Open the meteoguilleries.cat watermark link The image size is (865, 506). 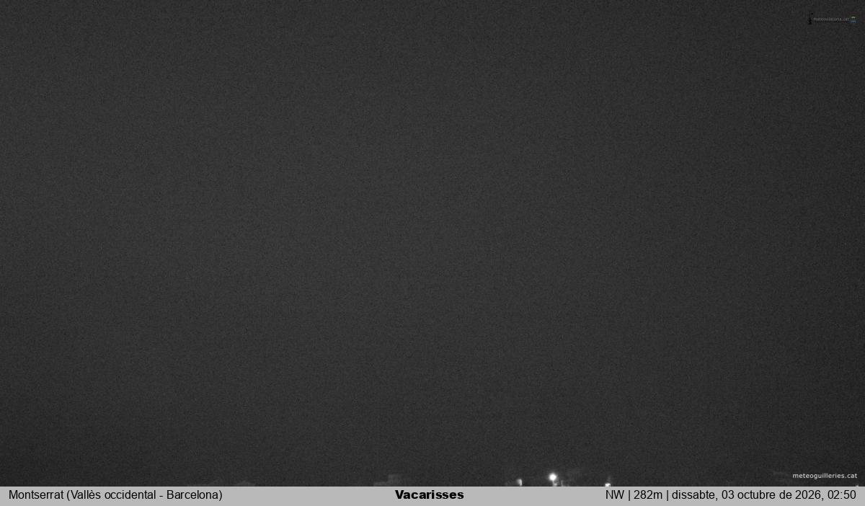click(825, 476)
